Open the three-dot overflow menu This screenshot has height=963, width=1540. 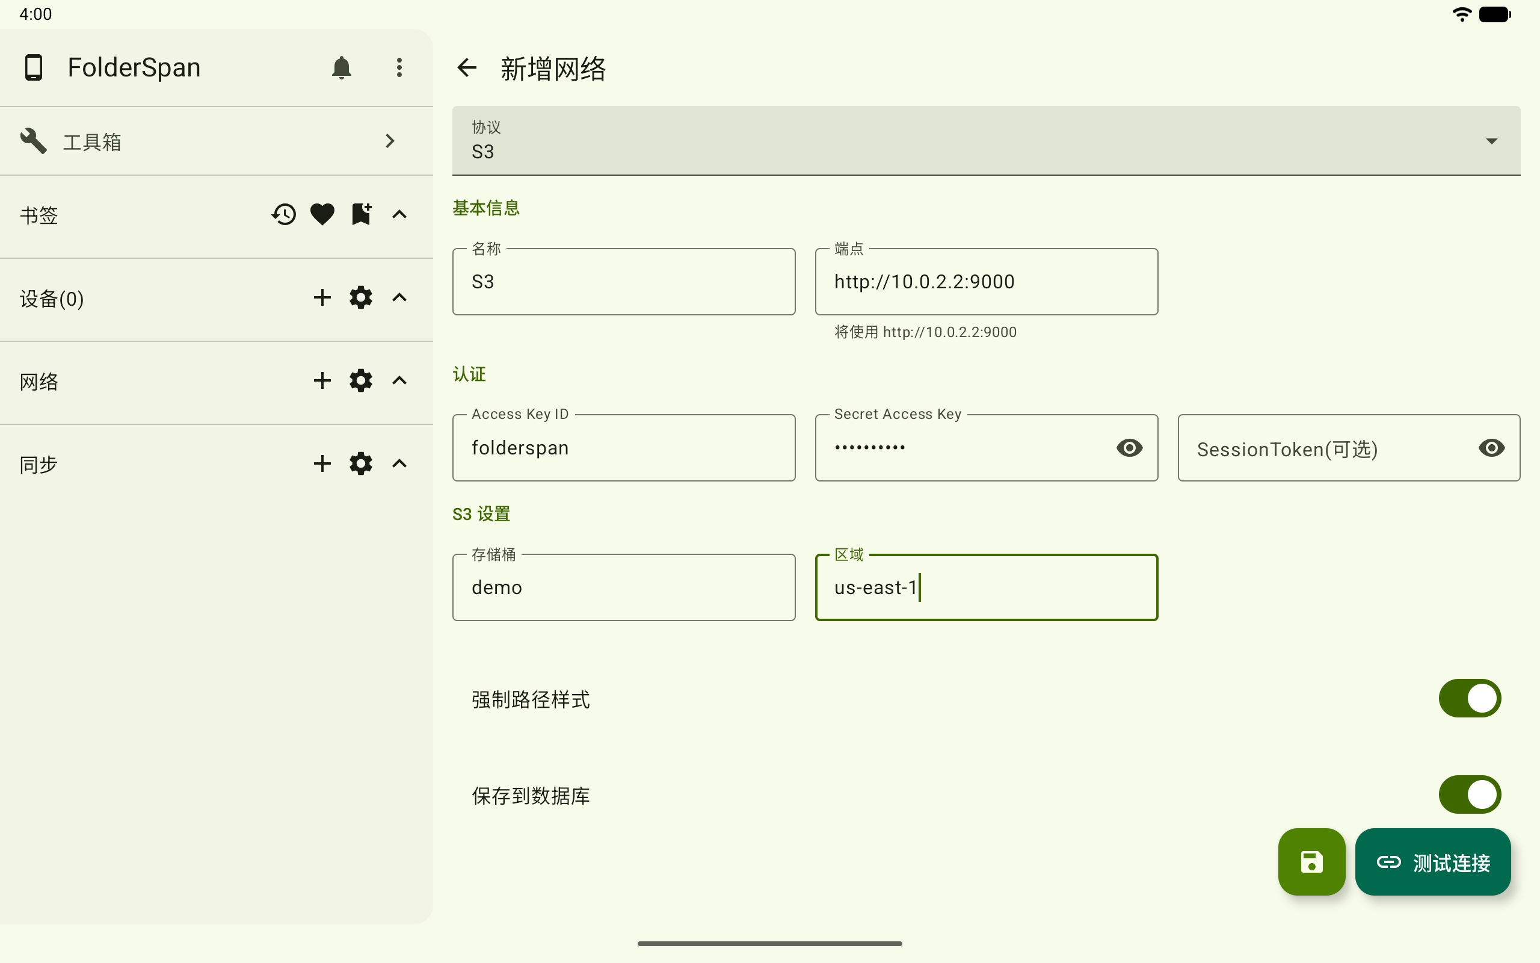tap(399, 67)
